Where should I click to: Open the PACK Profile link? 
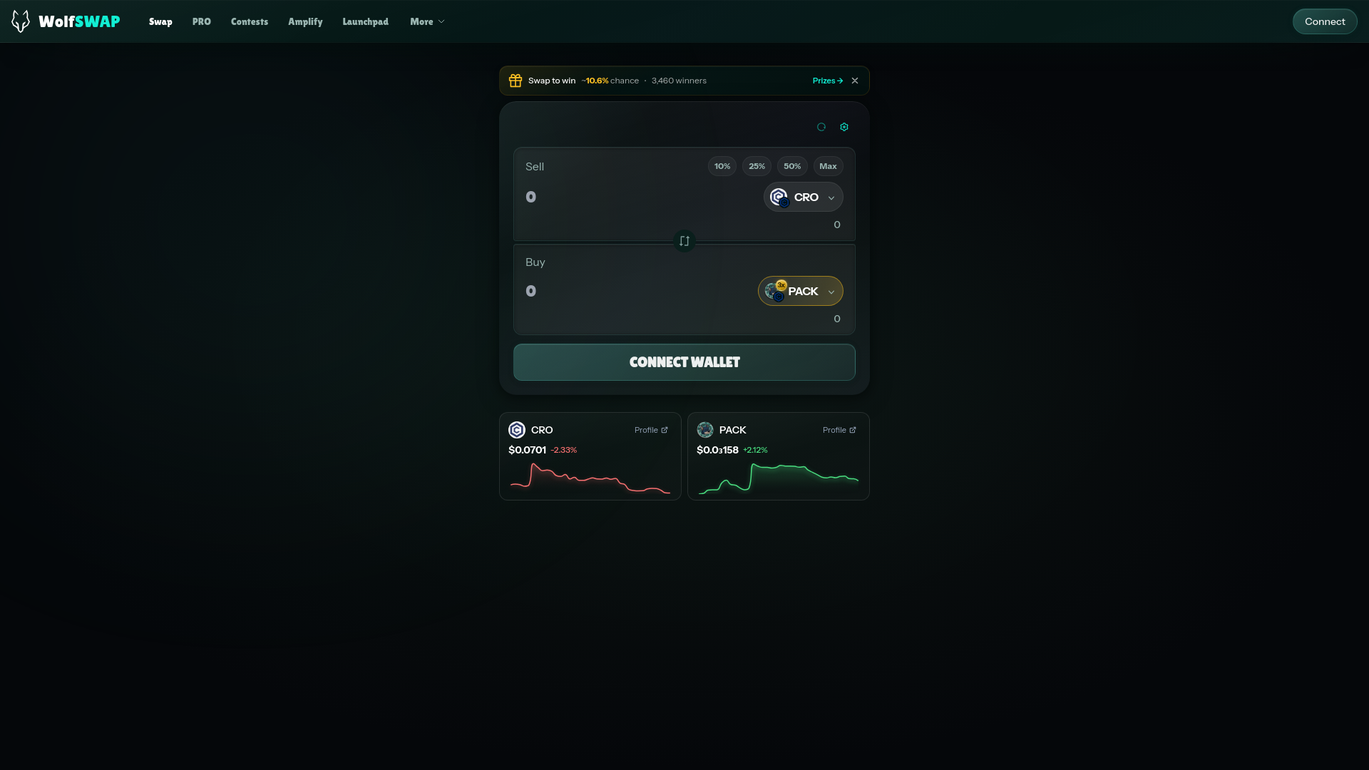coord(839,430)
